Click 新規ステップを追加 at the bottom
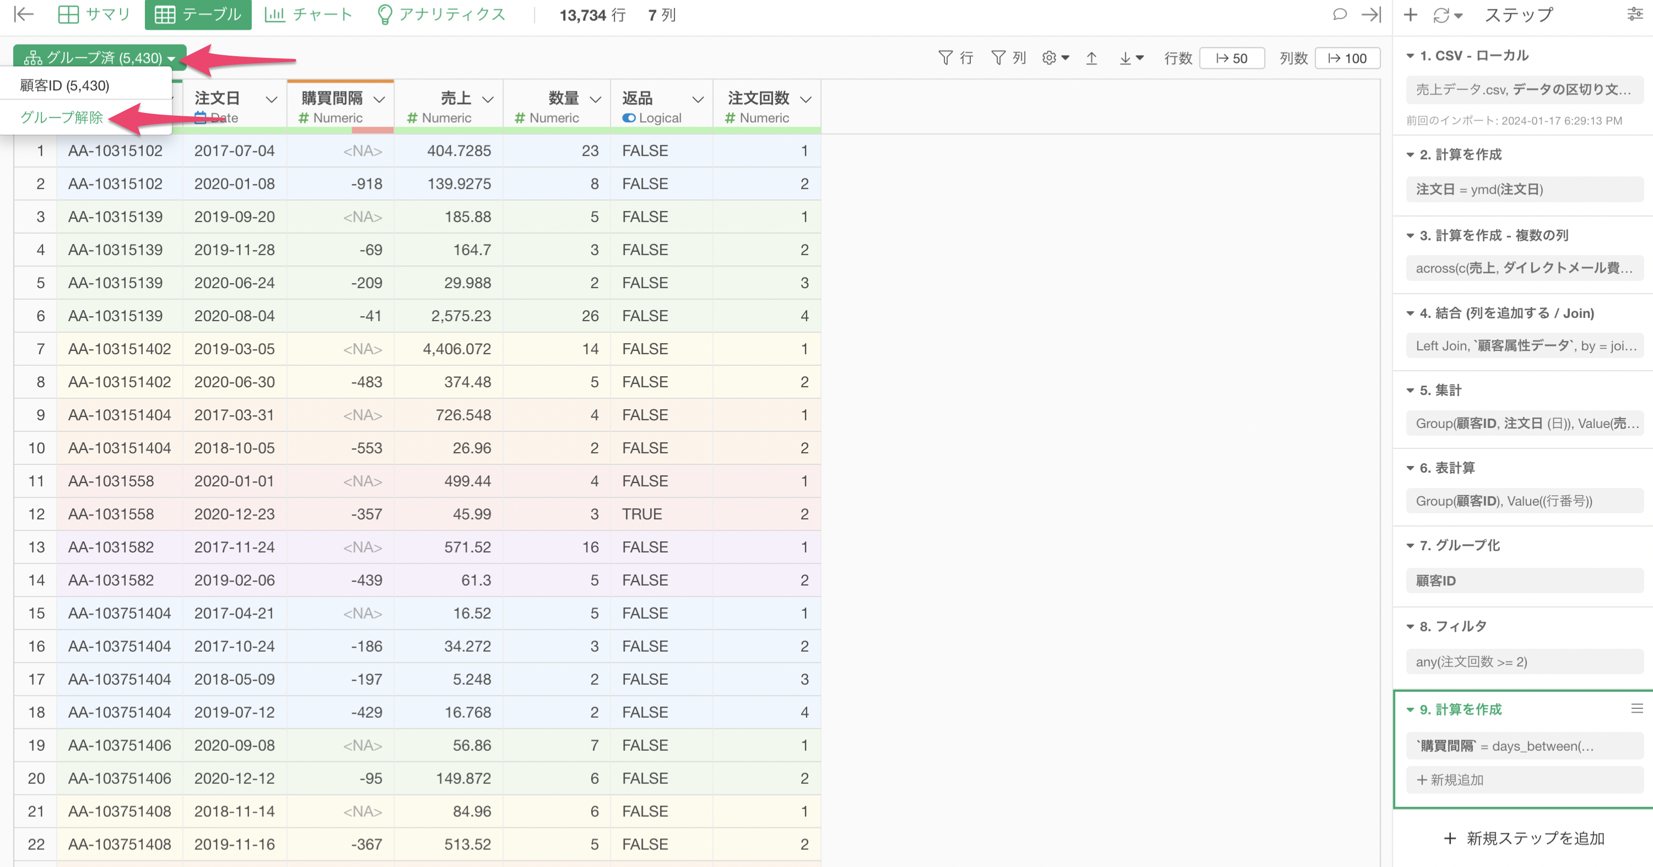The height and width of the screenshot is (867, 1653). 1524,838
